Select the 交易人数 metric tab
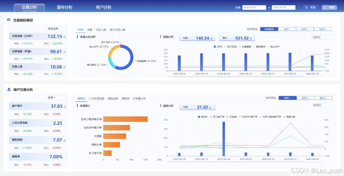Screen dimensions: 344x176 tap(101, 30)
